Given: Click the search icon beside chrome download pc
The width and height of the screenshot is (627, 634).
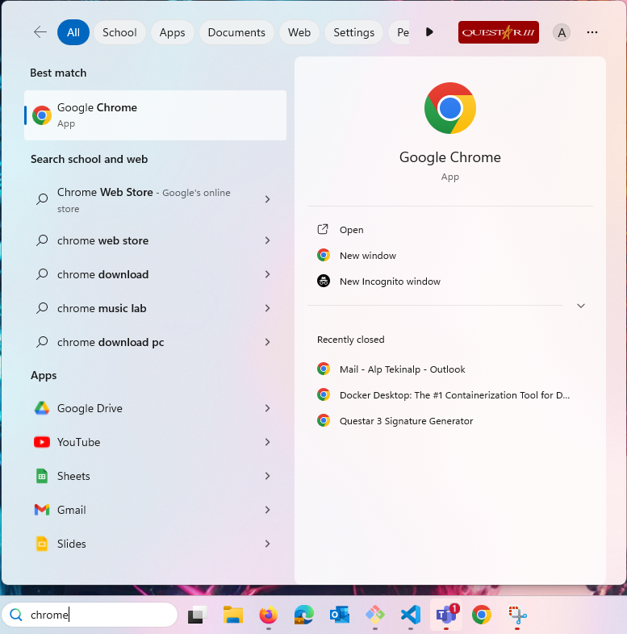Looking at the screenshot, I should [x=42, y=343].
